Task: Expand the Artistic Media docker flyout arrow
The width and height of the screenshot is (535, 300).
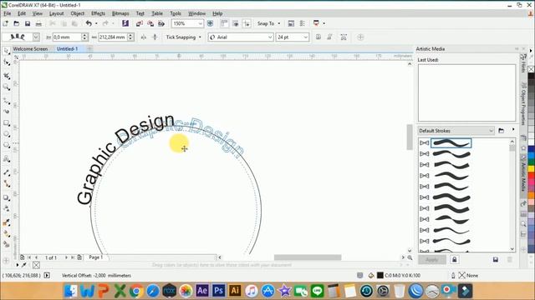Action: point(512,130)
